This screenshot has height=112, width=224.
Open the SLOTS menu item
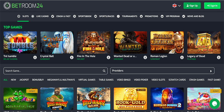point(25,16)
